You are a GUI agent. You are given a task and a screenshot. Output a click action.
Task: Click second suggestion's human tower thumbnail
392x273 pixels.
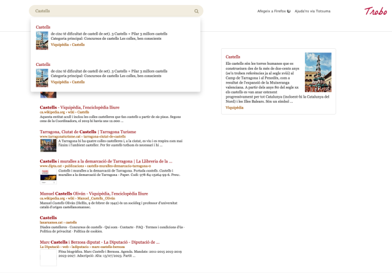tap(42, 78)
